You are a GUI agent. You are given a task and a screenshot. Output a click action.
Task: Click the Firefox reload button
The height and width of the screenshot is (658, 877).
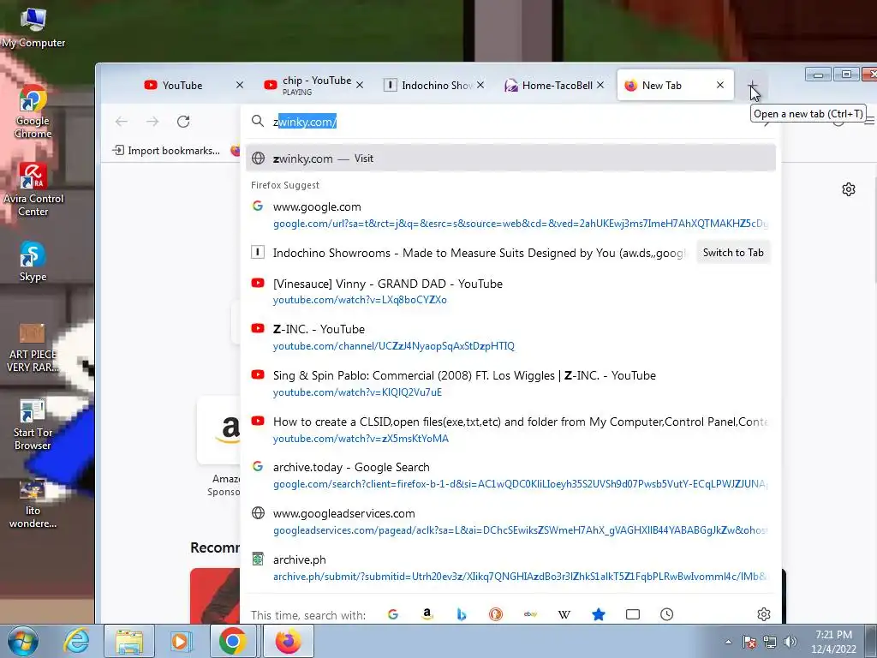[183, 122]
